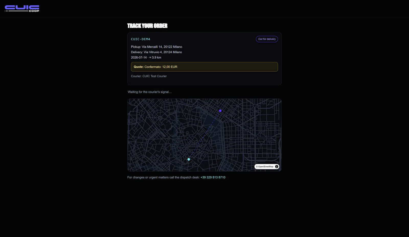409x237 pixels.
Task: Open the OpenStreetMap attribution link
Action: pyautogui.click(x=265, y=167)
